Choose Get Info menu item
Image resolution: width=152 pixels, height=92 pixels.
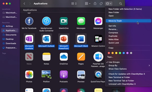(128, 26)
